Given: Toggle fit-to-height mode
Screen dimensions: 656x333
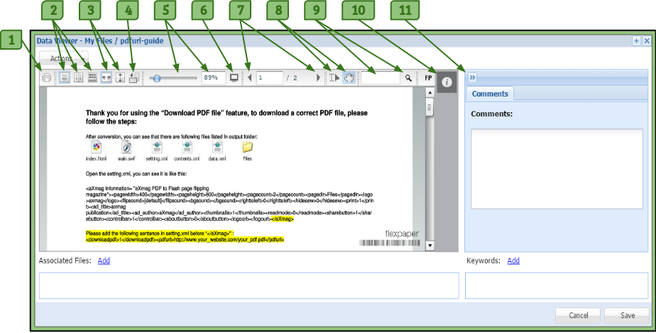Looking at the screenshot, I should (x=120, y=78).
